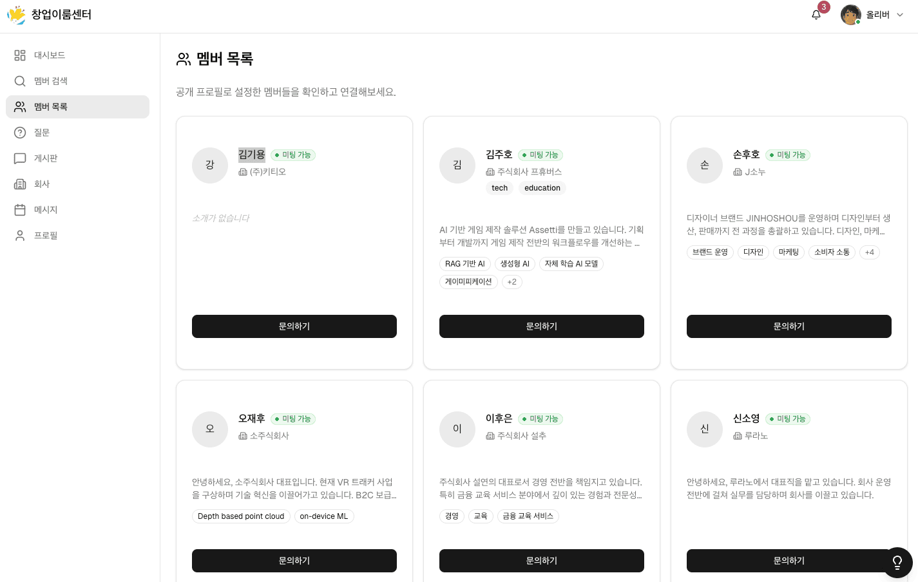This screenshot has height=582, width=918.
Task: Open the 멤버 검색 menu item
Action: tap(51, 81)
